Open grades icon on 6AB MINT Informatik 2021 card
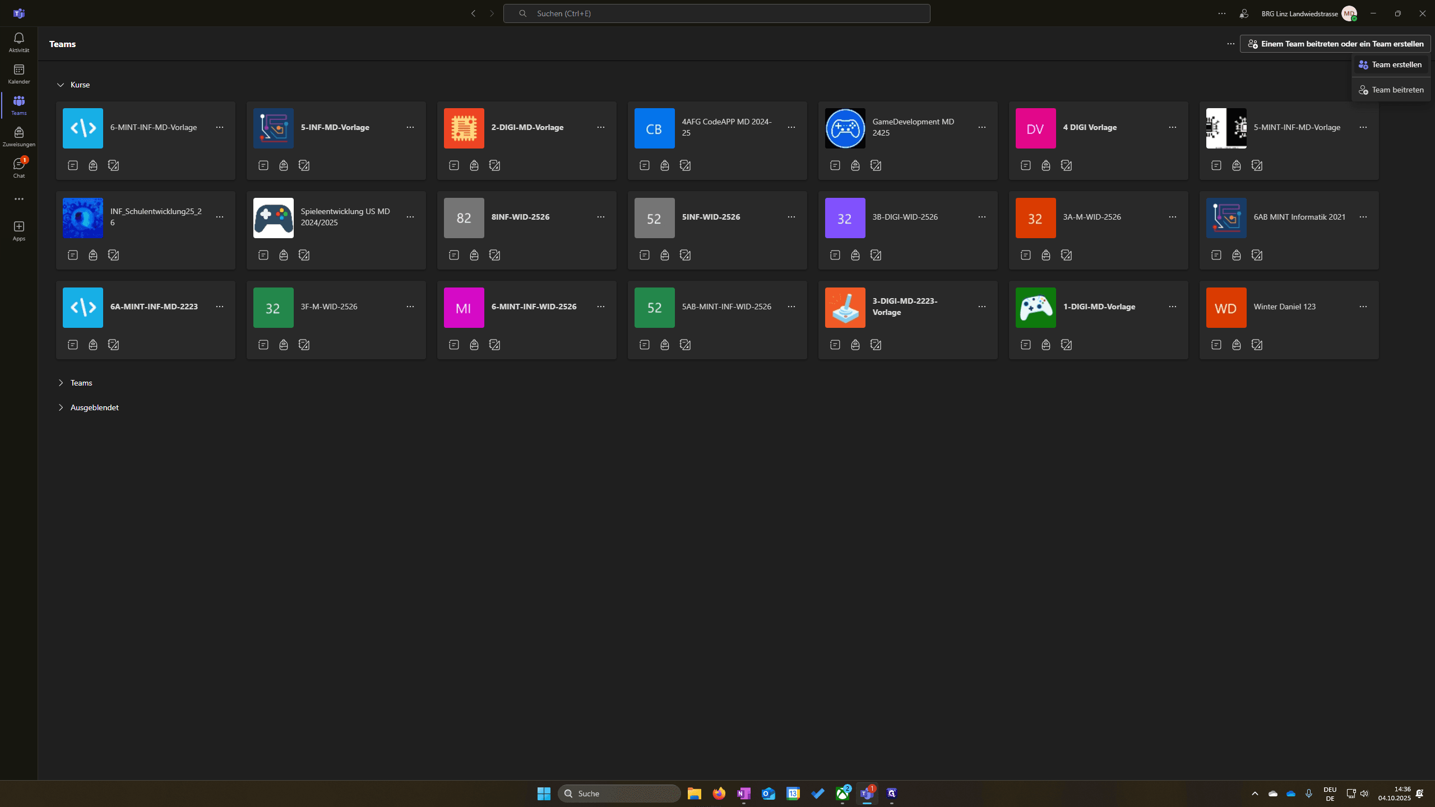 tap(1257, 255)
